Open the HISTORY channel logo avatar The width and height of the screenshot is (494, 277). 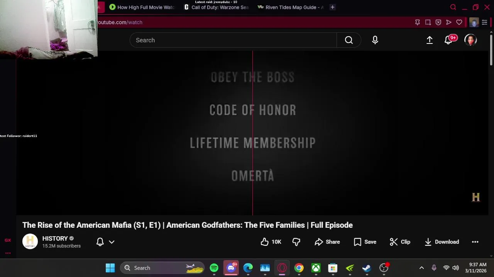tap(30, 242)
